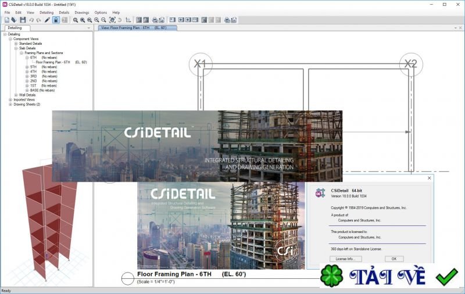Collapse the Component Views tree node
Image resolution: width=465 pixels, height=294 pixels.
pos(10,39)
